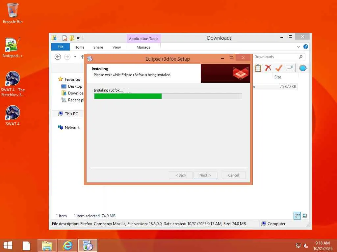Click the taskbar clock and date
337x252 pixels.
pos(323,246)
